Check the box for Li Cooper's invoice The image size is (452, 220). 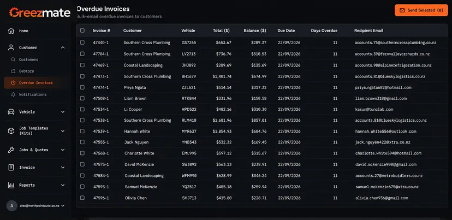[82, 109]
